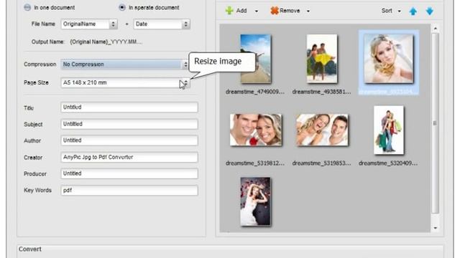This screenshot has width=460, height=258.
Task: Open the OriginalName file name dropdown
Action: pos(89,24)
